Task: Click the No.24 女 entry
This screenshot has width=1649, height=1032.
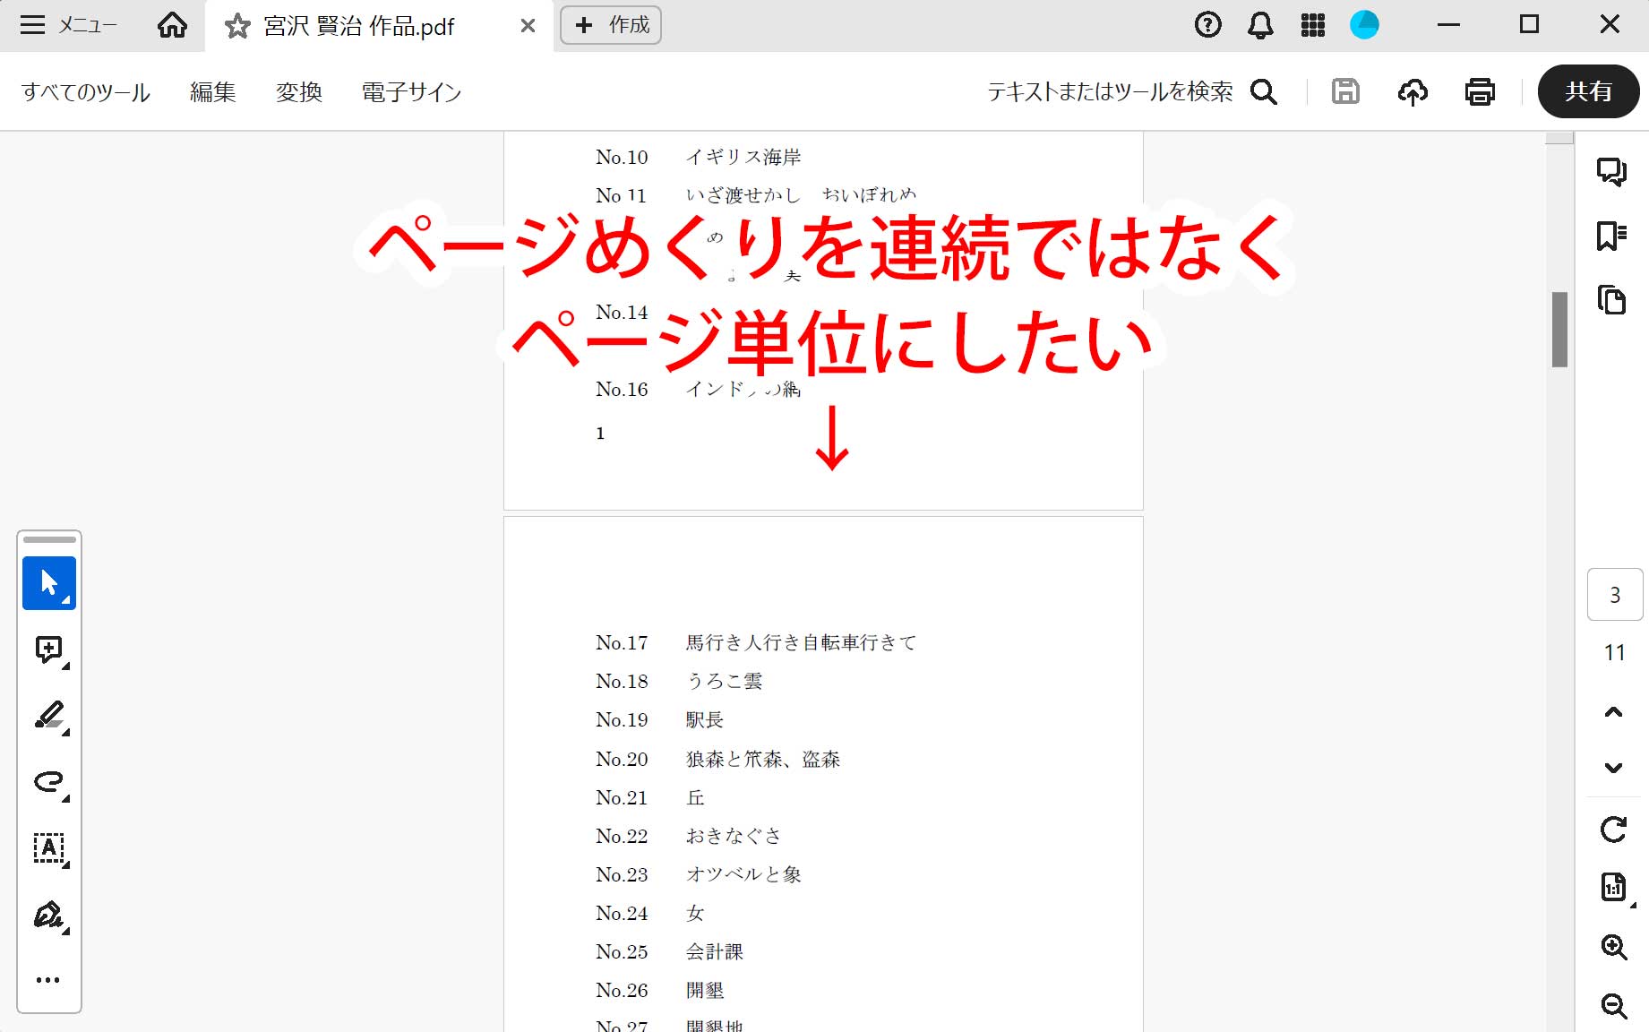Action: click(x=650, y=913)
